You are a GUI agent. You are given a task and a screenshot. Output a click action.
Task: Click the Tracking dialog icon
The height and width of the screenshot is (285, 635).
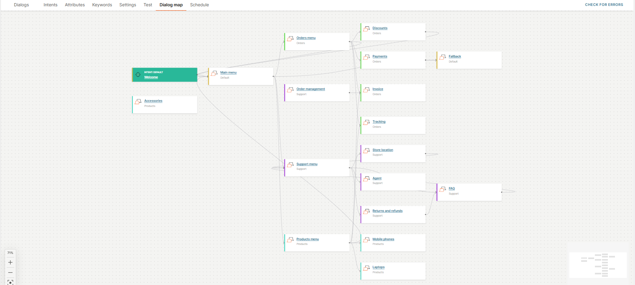pos(366,122)
